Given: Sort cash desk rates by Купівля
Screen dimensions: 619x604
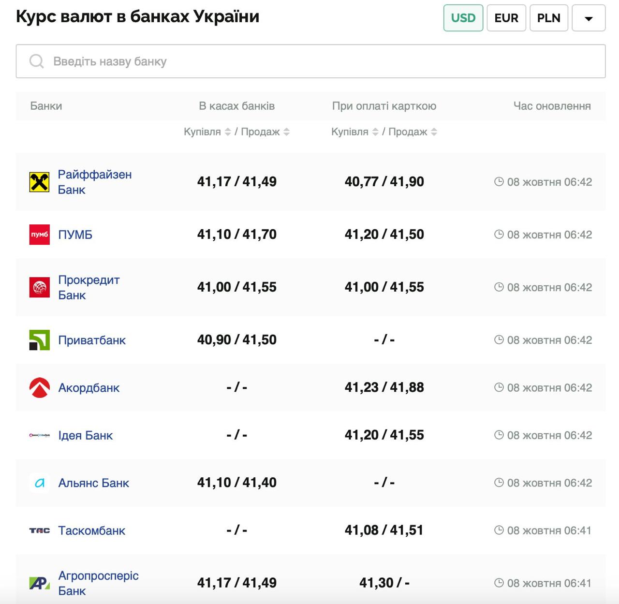Looking at the screenshot, I should (x=228, y=132).
